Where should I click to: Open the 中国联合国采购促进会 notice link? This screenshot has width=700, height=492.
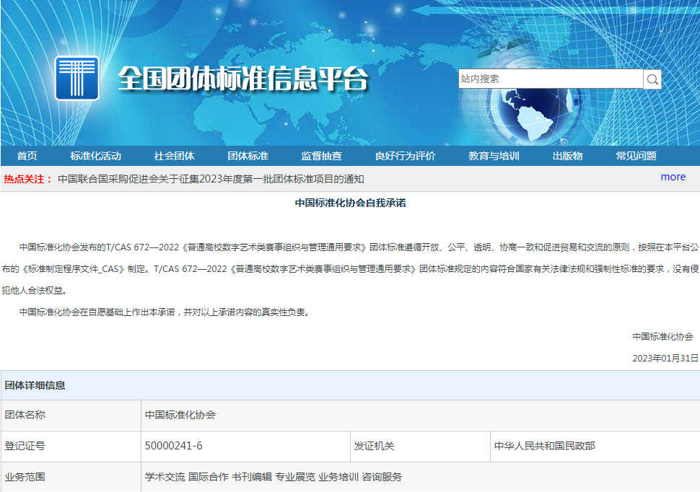[x=211, y=179]
